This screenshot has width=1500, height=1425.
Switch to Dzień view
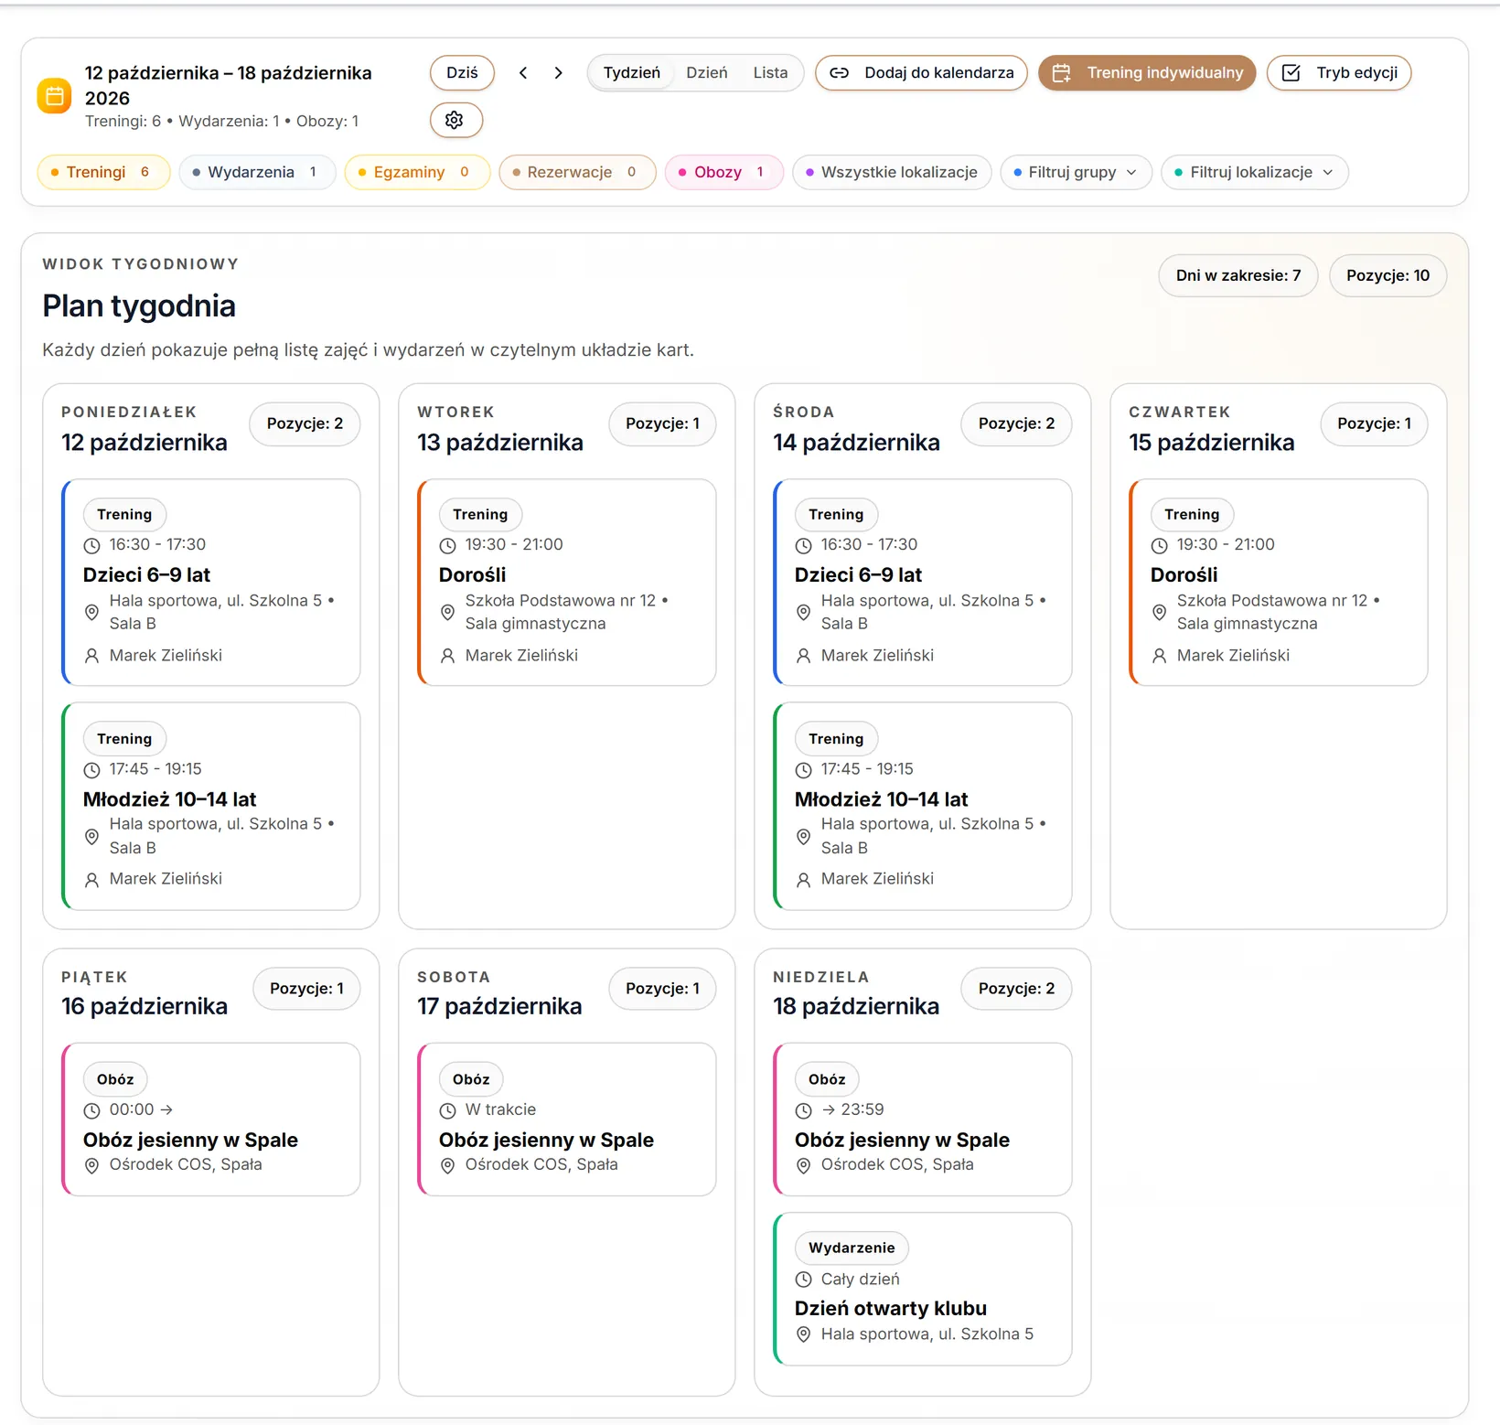click(x=707, y=73)
